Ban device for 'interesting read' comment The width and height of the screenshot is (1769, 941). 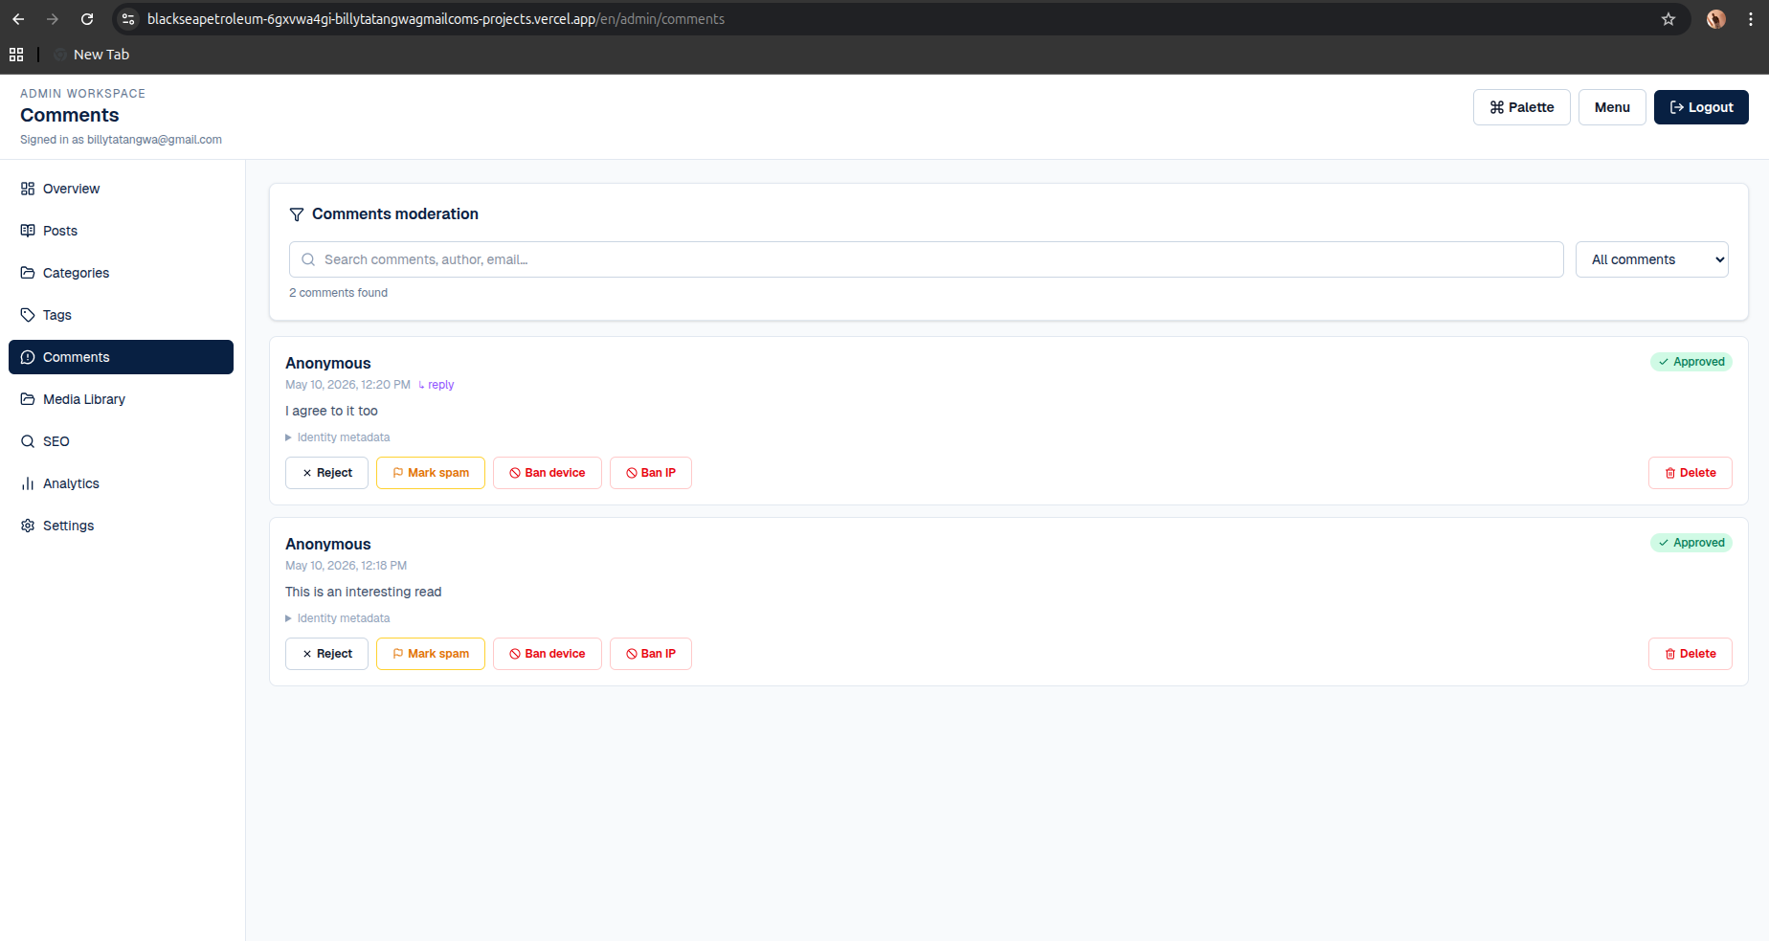548,654
